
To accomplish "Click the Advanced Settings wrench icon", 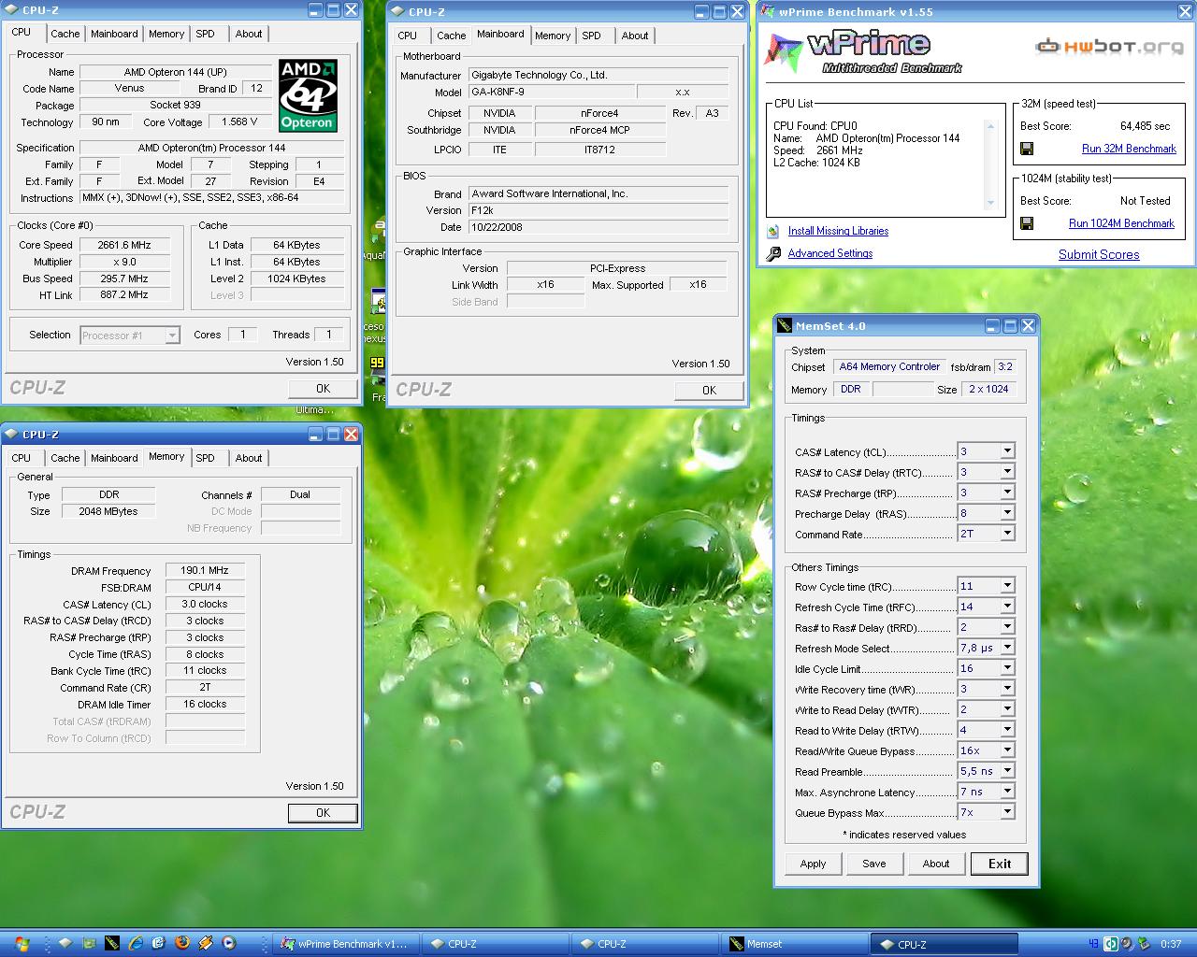I will coord(773,253).
